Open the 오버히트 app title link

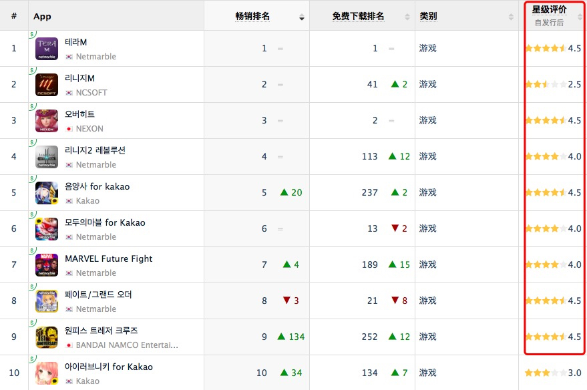79,114
